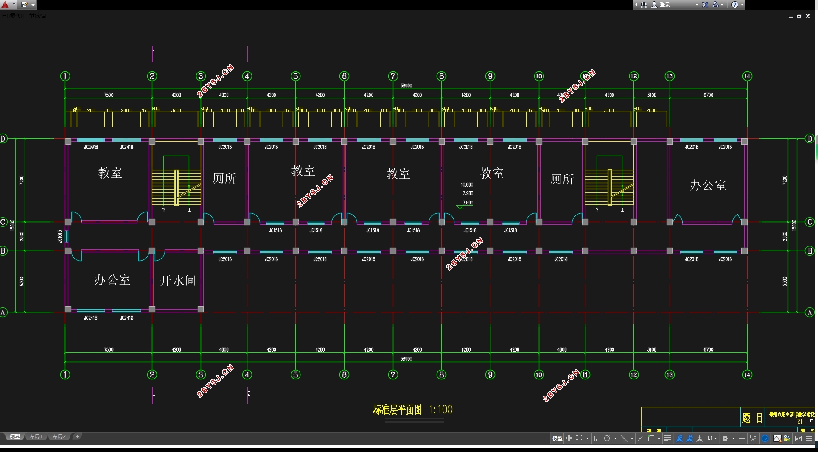Open graphics performance warning icon
Image resolution: width=818 pixels, height=452 pixels.
(777, 438)
